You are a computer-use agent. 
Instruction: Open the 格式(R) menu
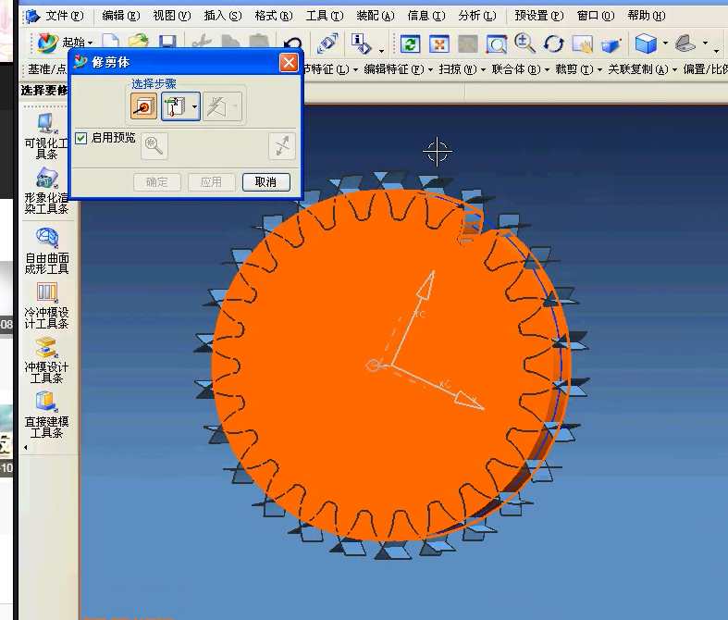click(274, 16)
